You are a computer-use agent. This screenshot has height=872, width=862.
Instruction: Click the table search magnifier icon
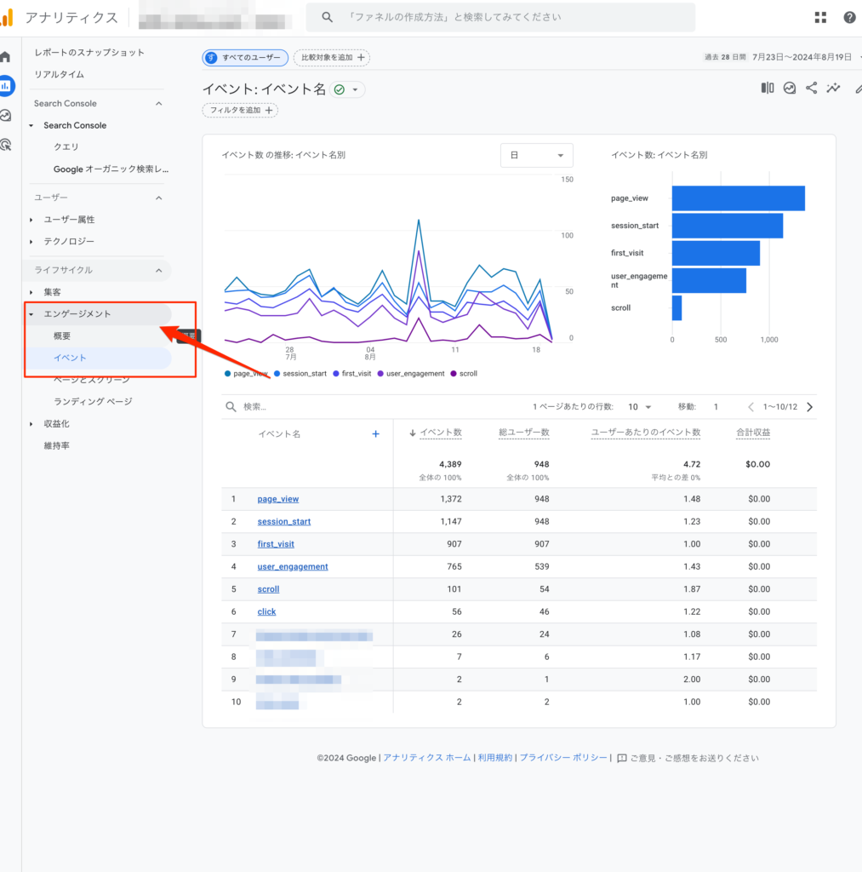(x=231, y=406)
